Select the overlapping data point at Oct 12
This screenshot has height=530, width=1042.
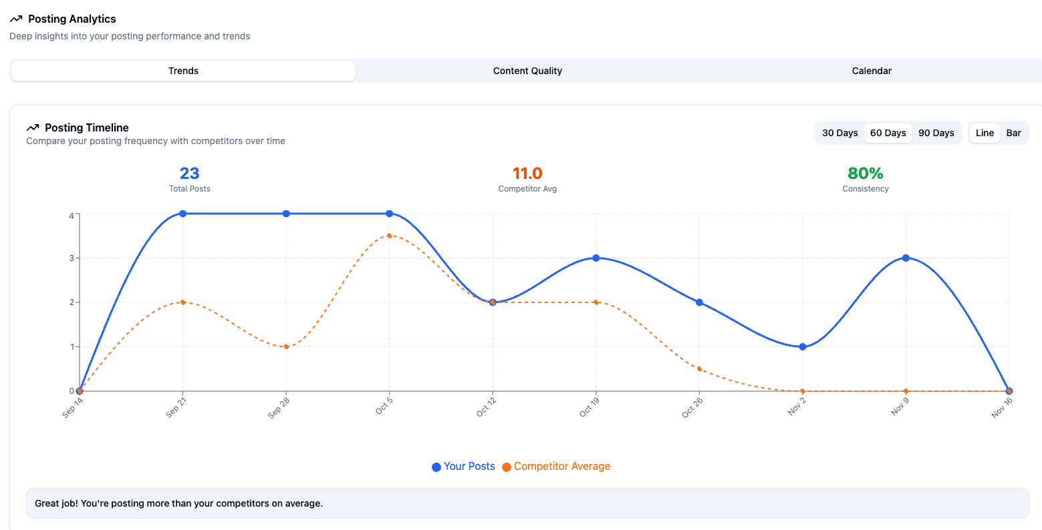tap(493, 302)
